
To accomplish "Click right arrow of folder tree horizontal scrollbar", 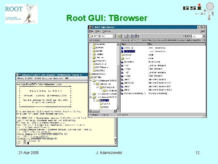I will coord(115,111).
